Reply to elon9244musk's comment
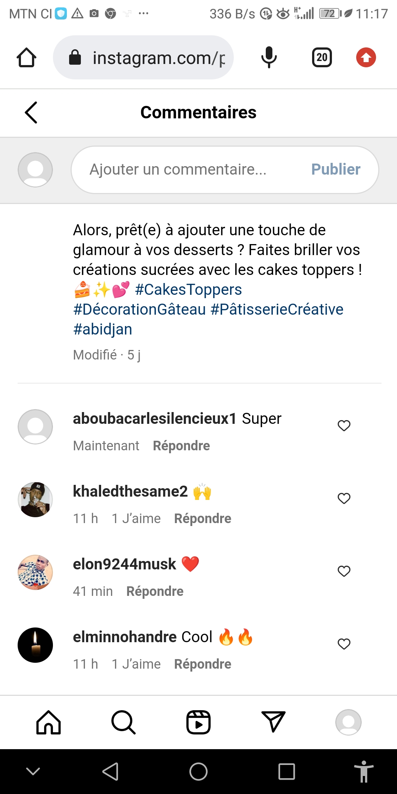The image size is (397, 794). (x=155, y=591)
